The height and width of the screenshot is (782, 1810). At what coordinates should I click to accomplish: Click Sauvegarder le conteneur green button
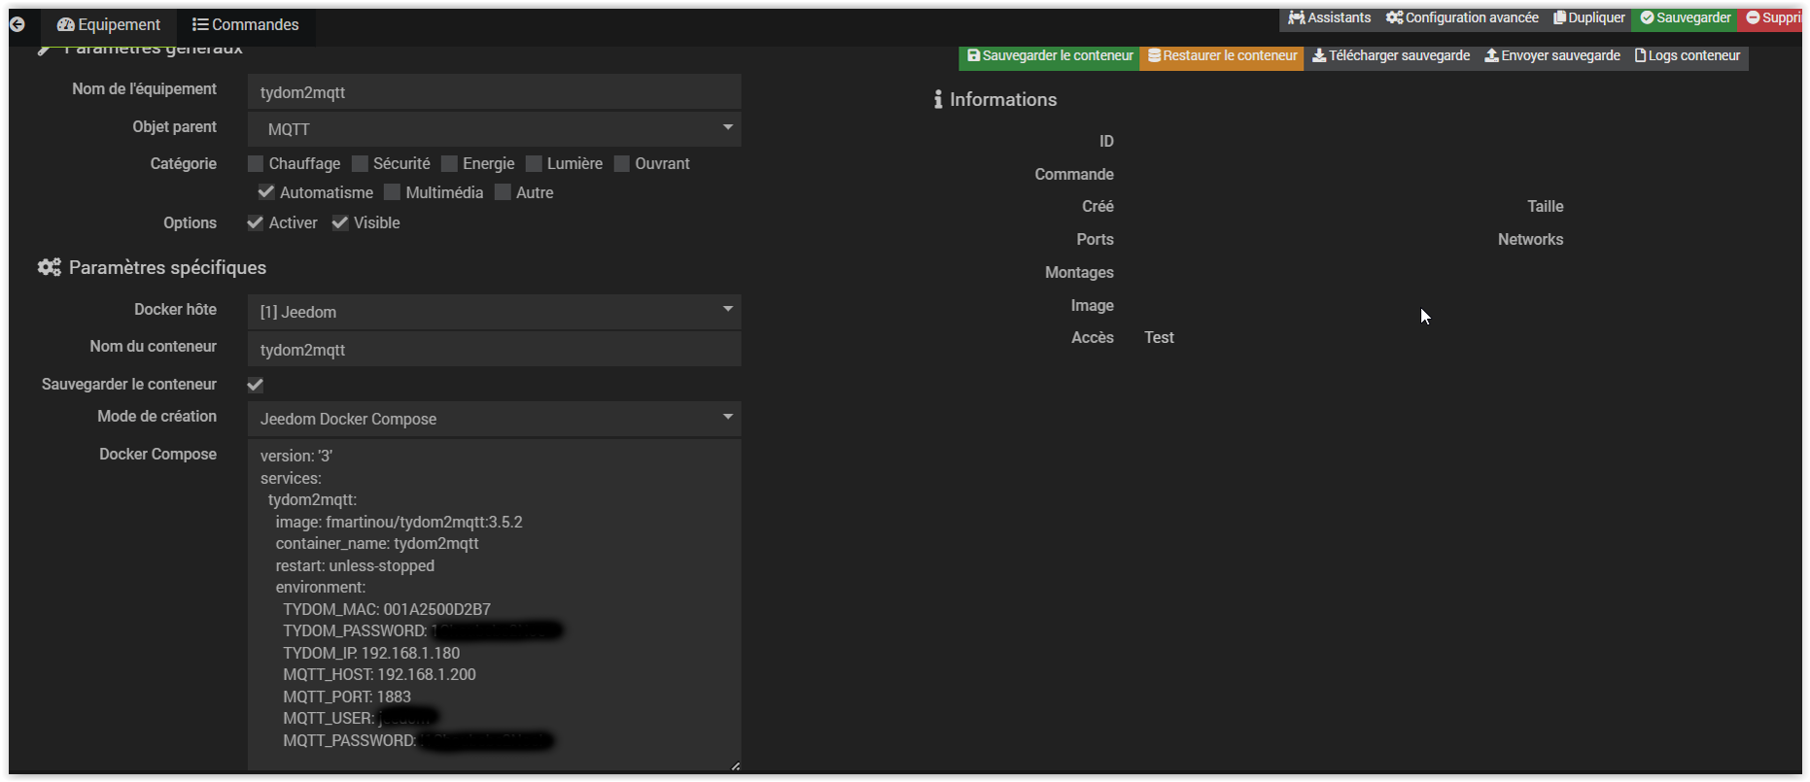pyautogui.click(x=1049, y=56)
